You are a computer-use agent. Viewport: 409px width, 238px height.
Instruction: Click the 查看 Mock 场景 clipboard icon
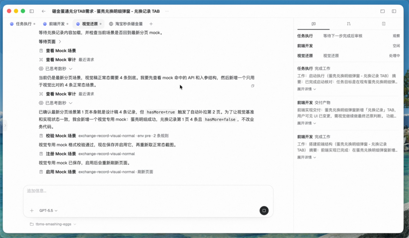pos(41,51)
